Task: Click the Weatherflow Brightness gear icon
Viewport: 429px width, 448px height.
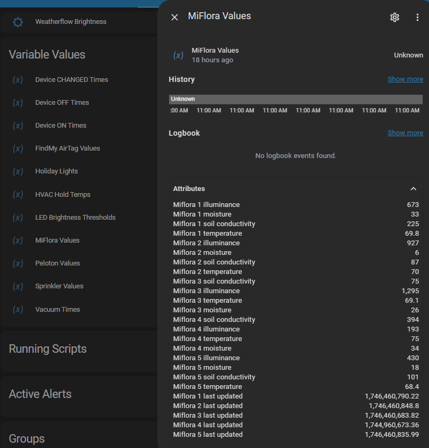Action: click(x=18, y=22)
